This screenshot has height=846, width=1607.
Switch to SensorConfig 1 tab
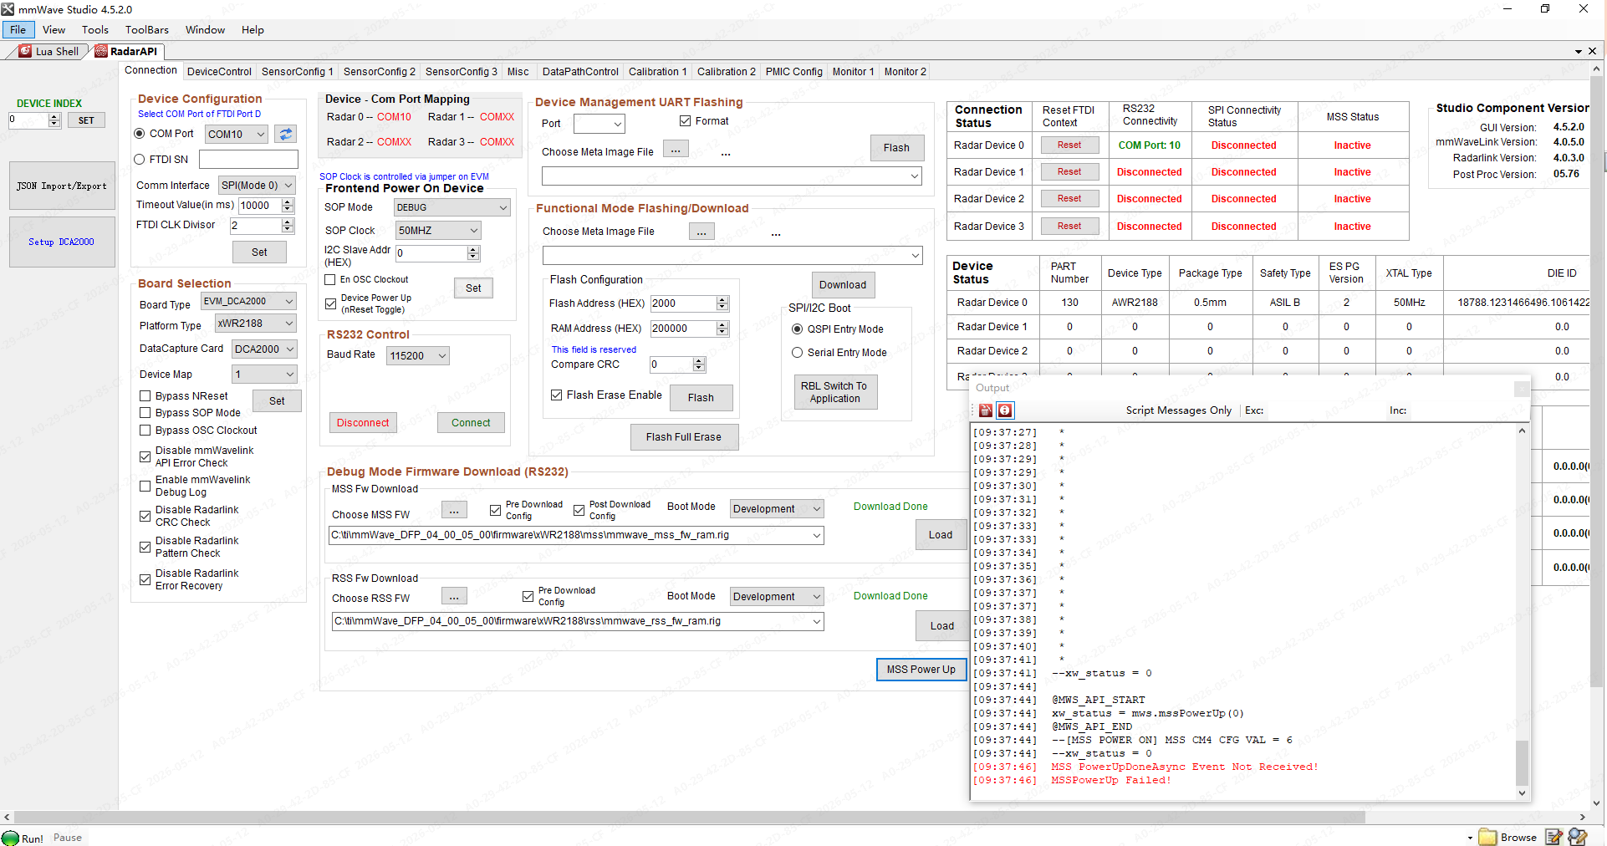(297, 72)
